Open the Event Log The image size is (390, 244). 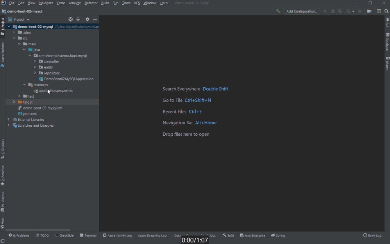pyautogui.click(x=372, y=235)
